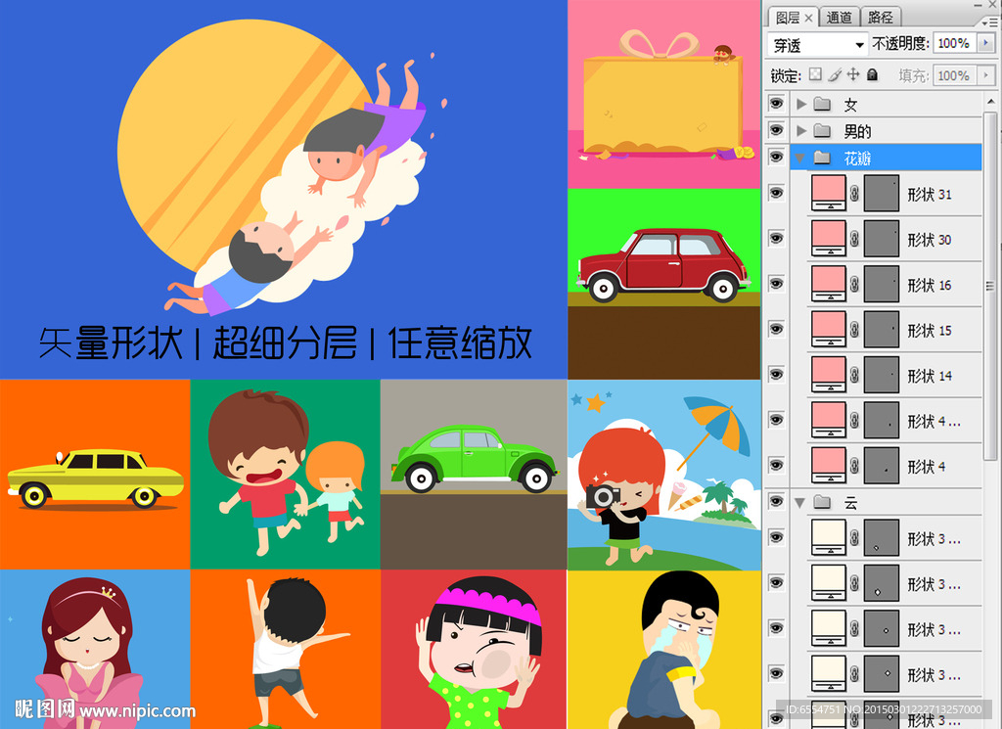Click the 填充 100% fill field

click(x=955, y=75)
